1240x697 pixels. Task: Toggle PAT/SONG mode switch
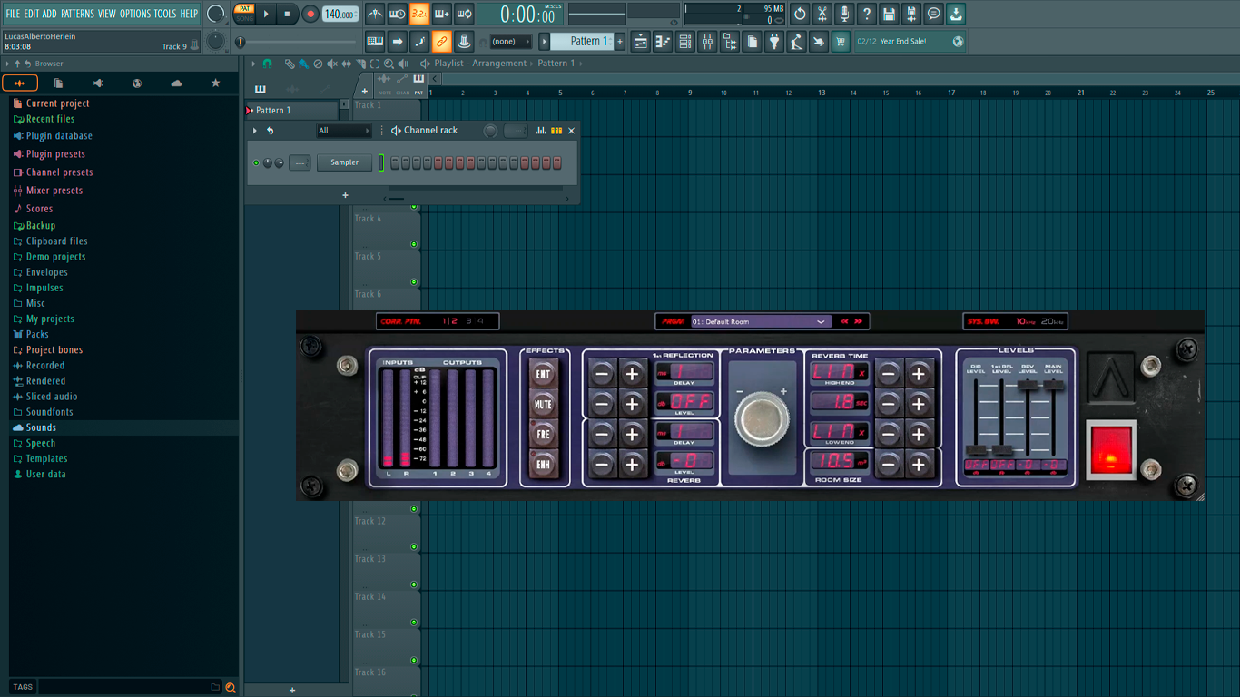244,14
